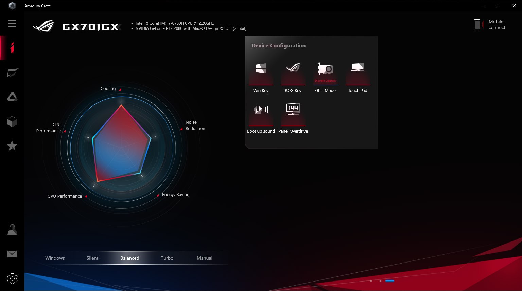Viewport: 522px width, 291px height.
Task: Open the settings gear icon
Action: (x=12, y=278)
